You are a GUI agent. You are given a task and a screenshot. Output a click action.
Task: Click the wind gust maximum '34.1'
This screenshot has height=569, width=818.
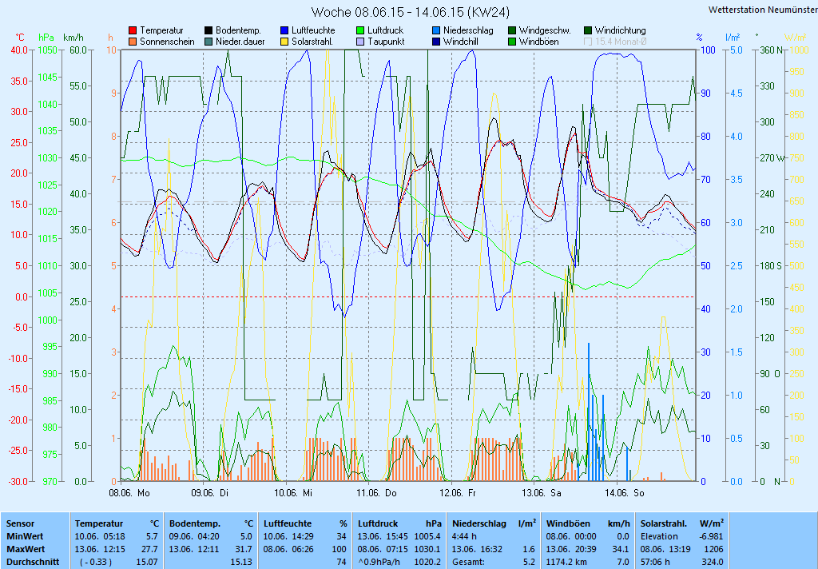coord(620,549)
